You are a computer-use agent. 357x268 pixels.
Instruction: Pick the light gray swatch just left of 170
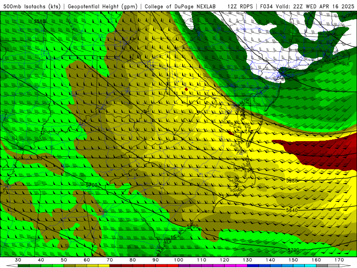[333, 266]
